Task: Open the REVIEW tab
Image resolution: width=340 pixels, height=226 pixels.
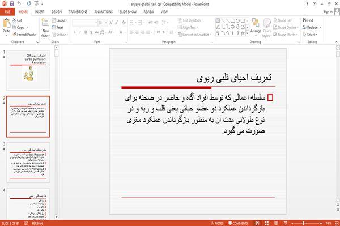Action: coord(148,12)
